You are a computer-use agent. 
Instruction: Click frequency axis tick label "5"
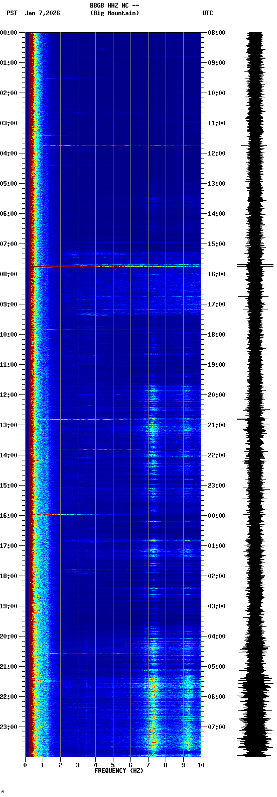coord(113,765)
